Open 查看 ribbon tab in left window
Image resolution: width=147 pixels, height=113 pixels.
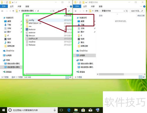[x=27, y=6]
